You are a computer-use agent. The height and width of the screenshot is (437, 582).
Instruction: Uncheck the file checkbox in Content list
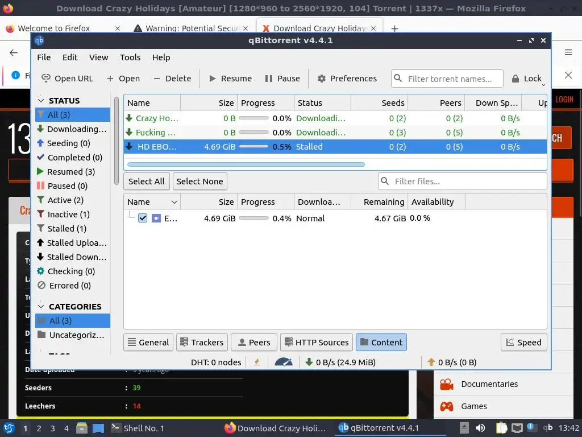[143, 218]
